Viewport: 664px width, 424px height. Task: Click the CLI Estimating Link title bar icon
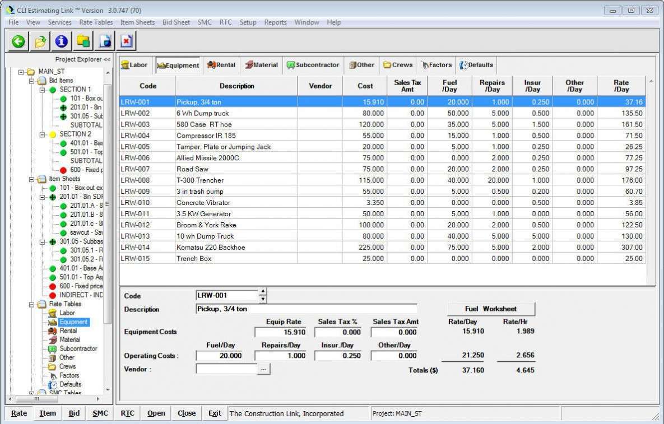[x=10, y=10]
